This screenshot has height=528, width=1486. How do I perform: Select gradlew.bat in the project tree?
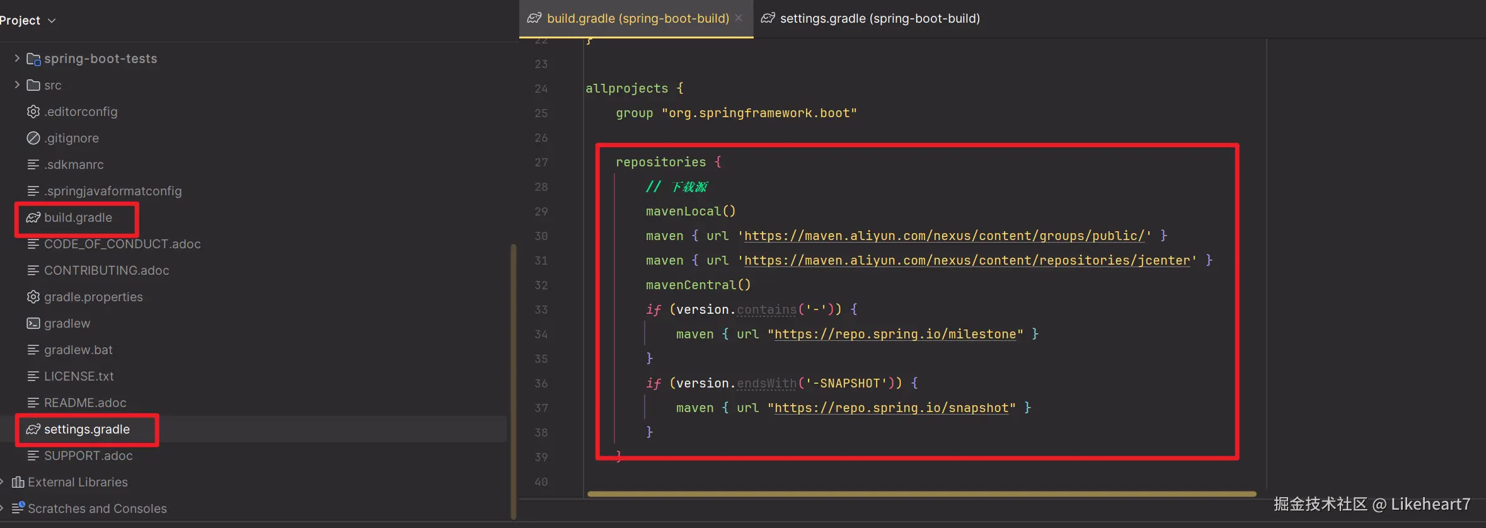[78, 350]
